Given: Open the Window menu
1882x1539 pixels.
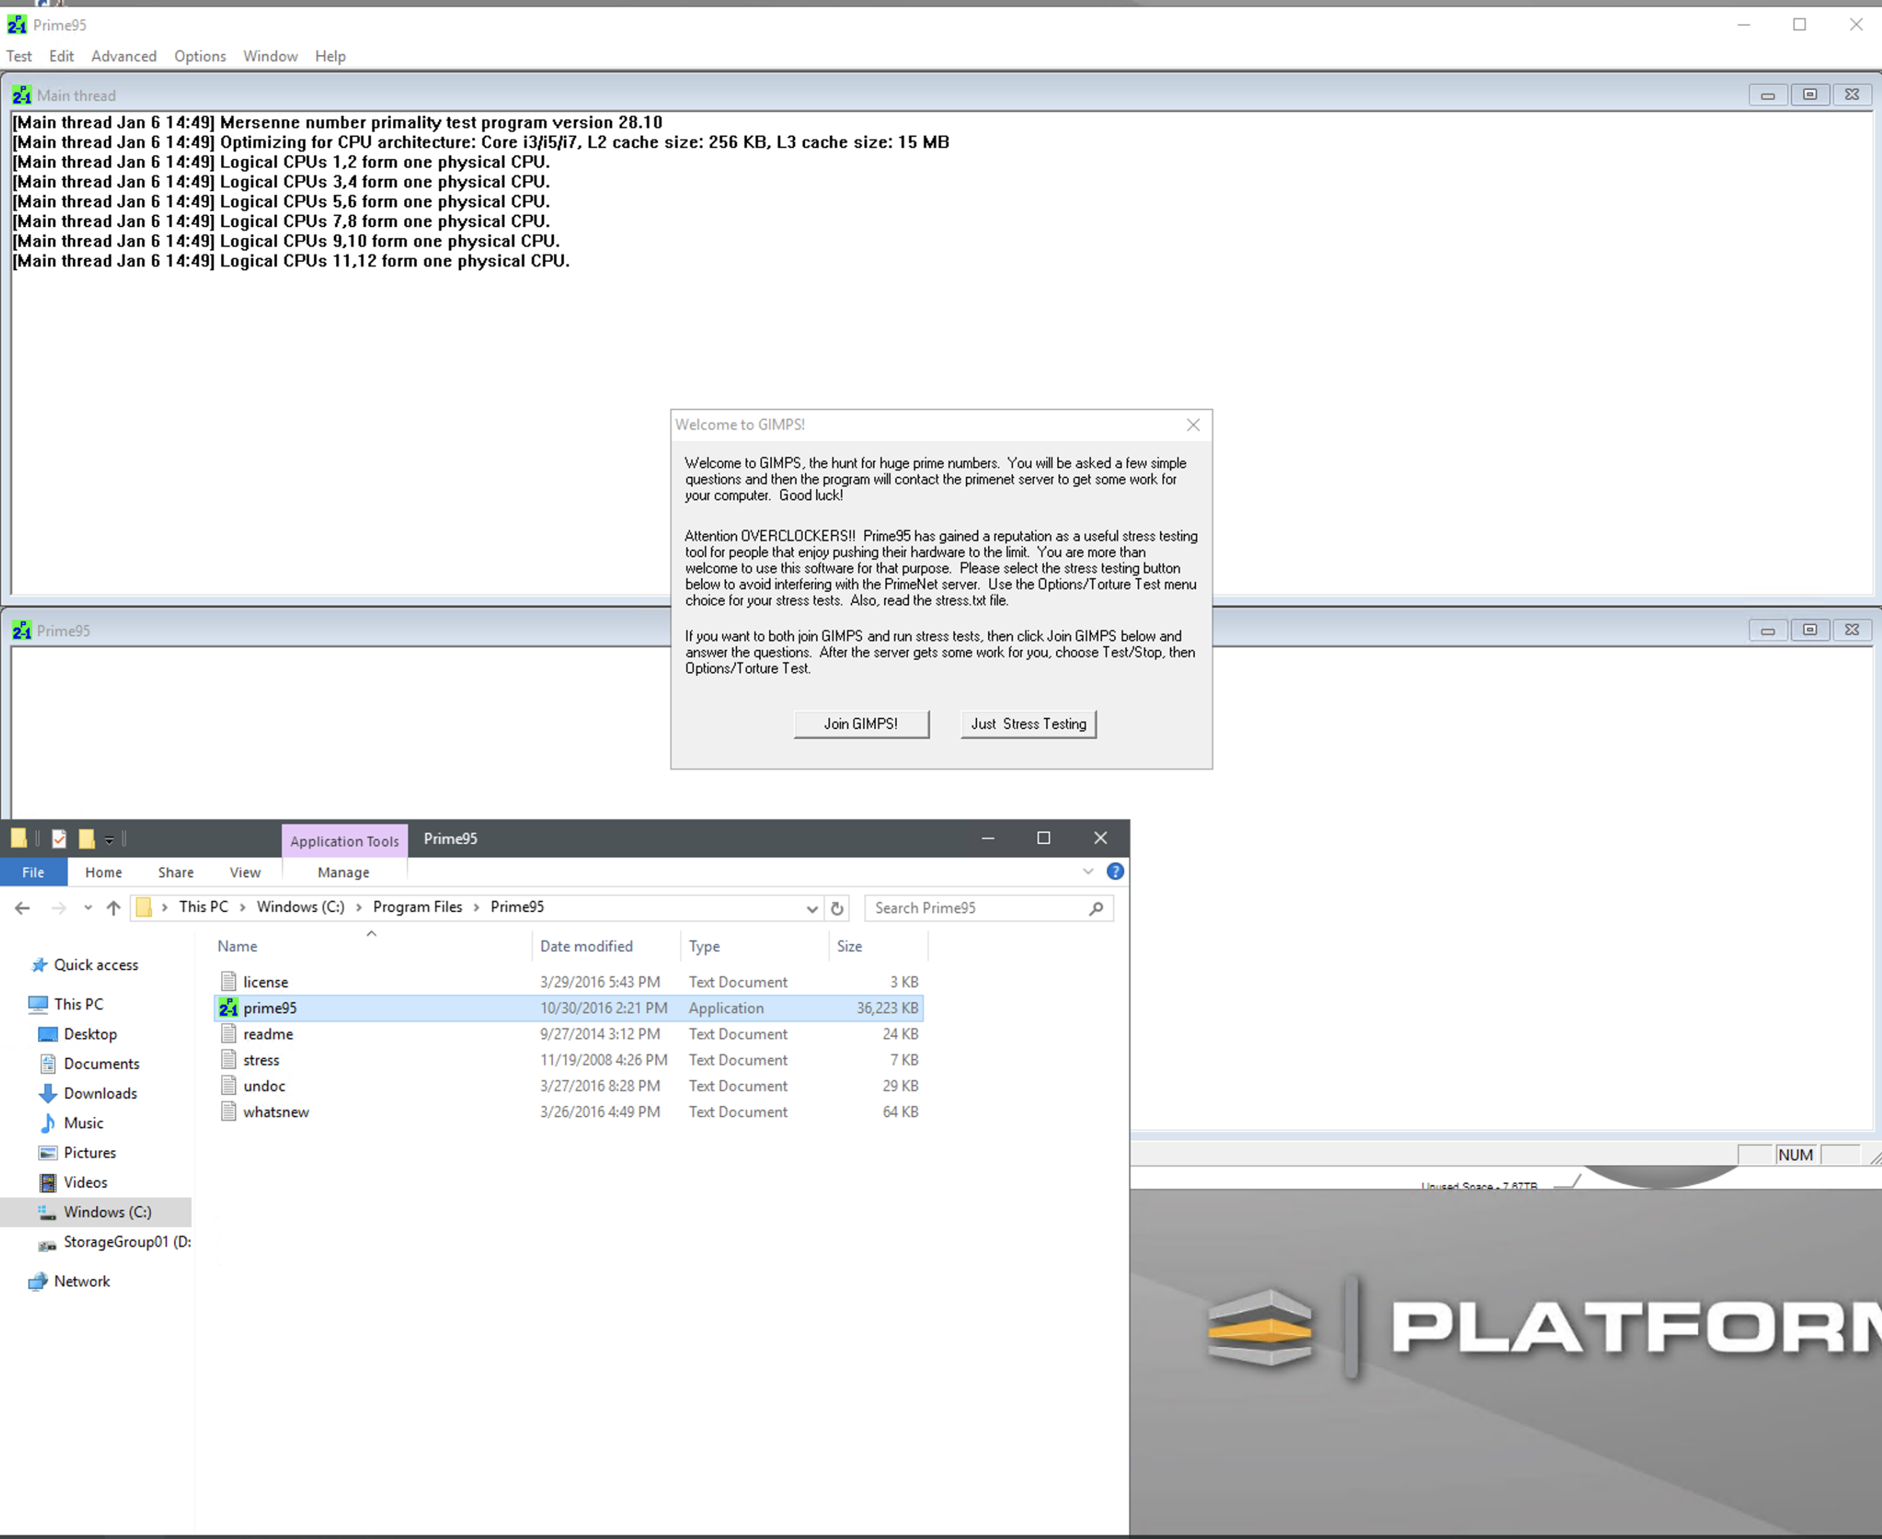Looking at the screenshot, I should (x=270, y=56).
